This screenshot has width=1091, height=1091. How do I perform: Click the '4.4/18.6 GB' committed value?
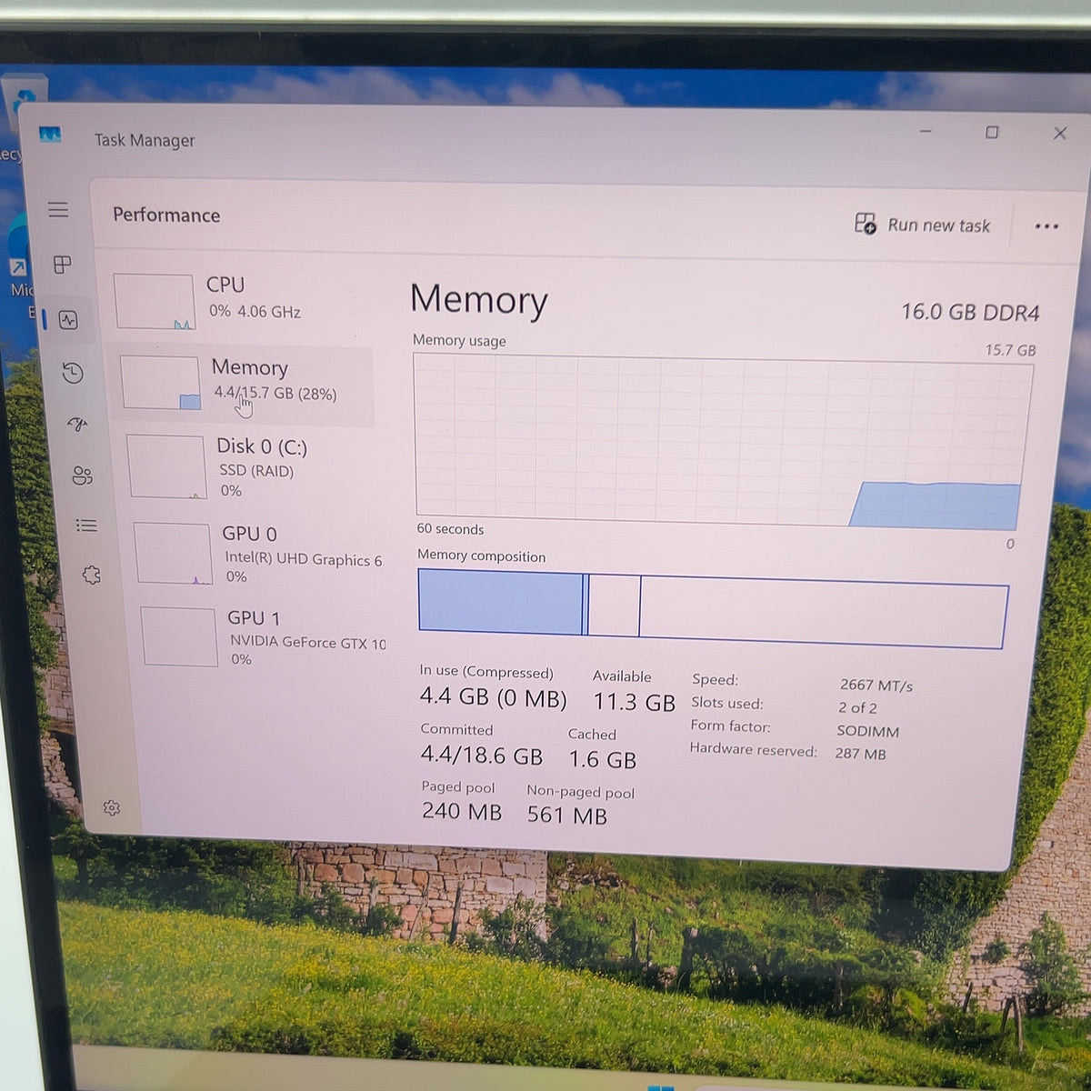[481, 756]
